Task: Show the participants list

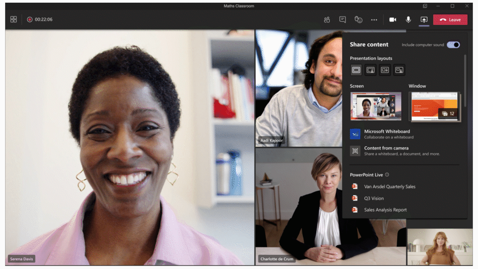Action: point(327,20)
